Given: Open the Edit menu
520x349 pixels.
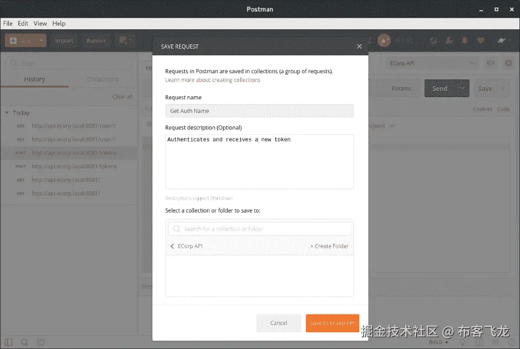Looking at the screenshot, I should coord(23,24).
